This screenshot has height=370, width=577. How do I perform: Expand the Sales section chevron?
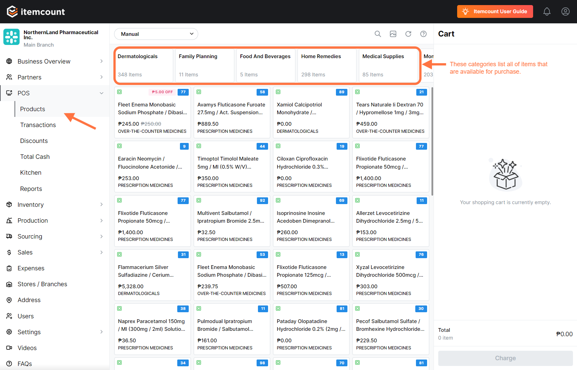pos(102,252)
